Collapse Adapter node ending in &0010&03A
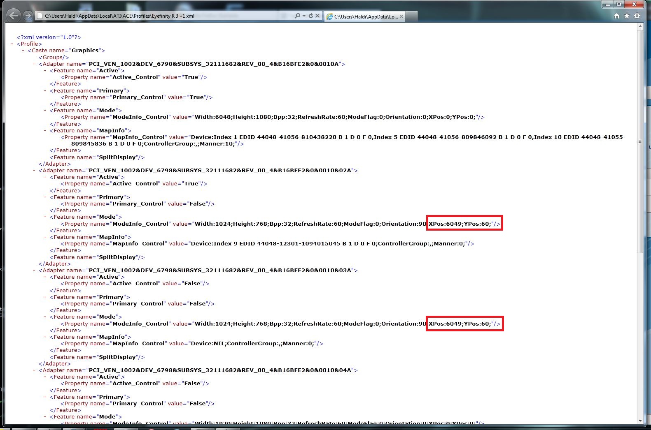651x430 pixels. pyautogui.click(x=34, y=270)
